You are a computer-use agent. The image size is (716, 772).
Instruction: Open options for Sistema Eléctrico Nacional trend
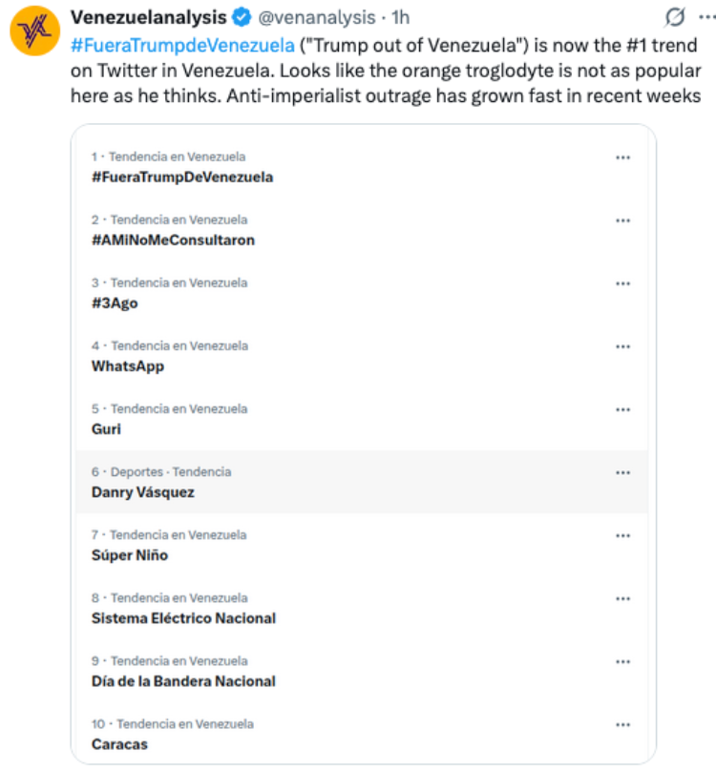[x=623, y=598]
